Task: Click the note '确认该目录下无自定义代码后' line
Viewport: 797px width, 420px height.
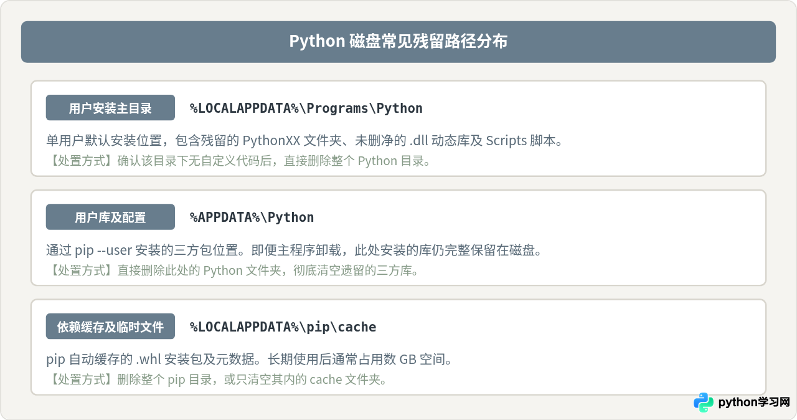Action: [x=239, y=161]
